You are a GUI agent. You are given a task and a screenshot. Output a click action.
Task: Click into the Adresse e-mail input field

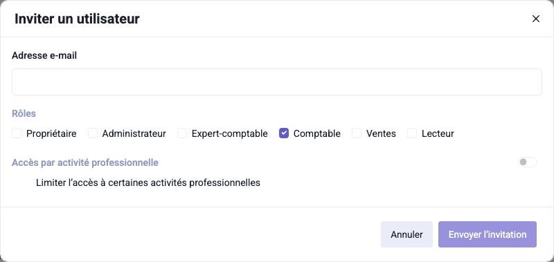coord(276,82)
